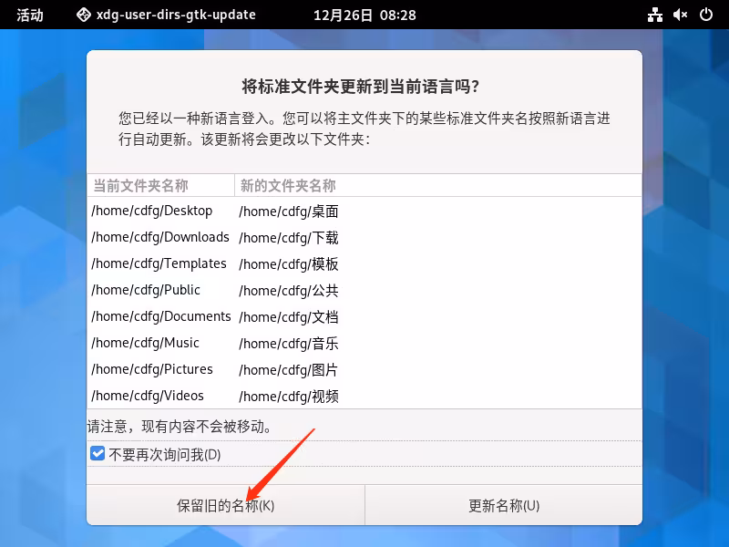Open the clock showing 12月26日 08:28
The height and width of the screenshot is (547, 729).
point(364,15)
